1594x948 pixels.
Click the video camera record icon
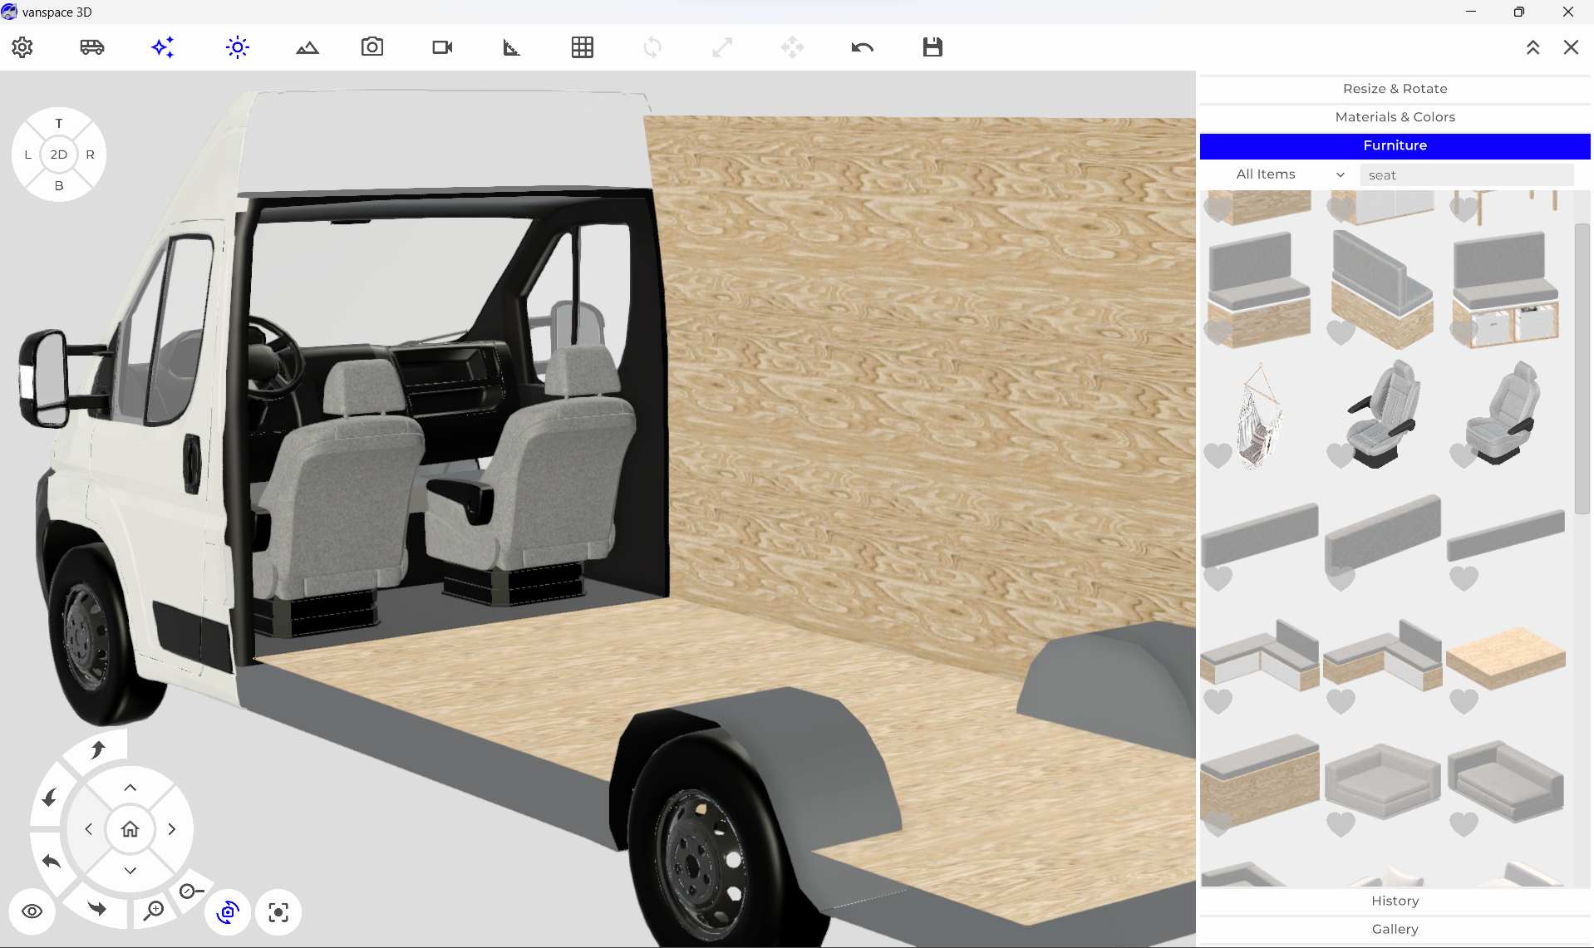pyautogui.click(x=442, y=47)
